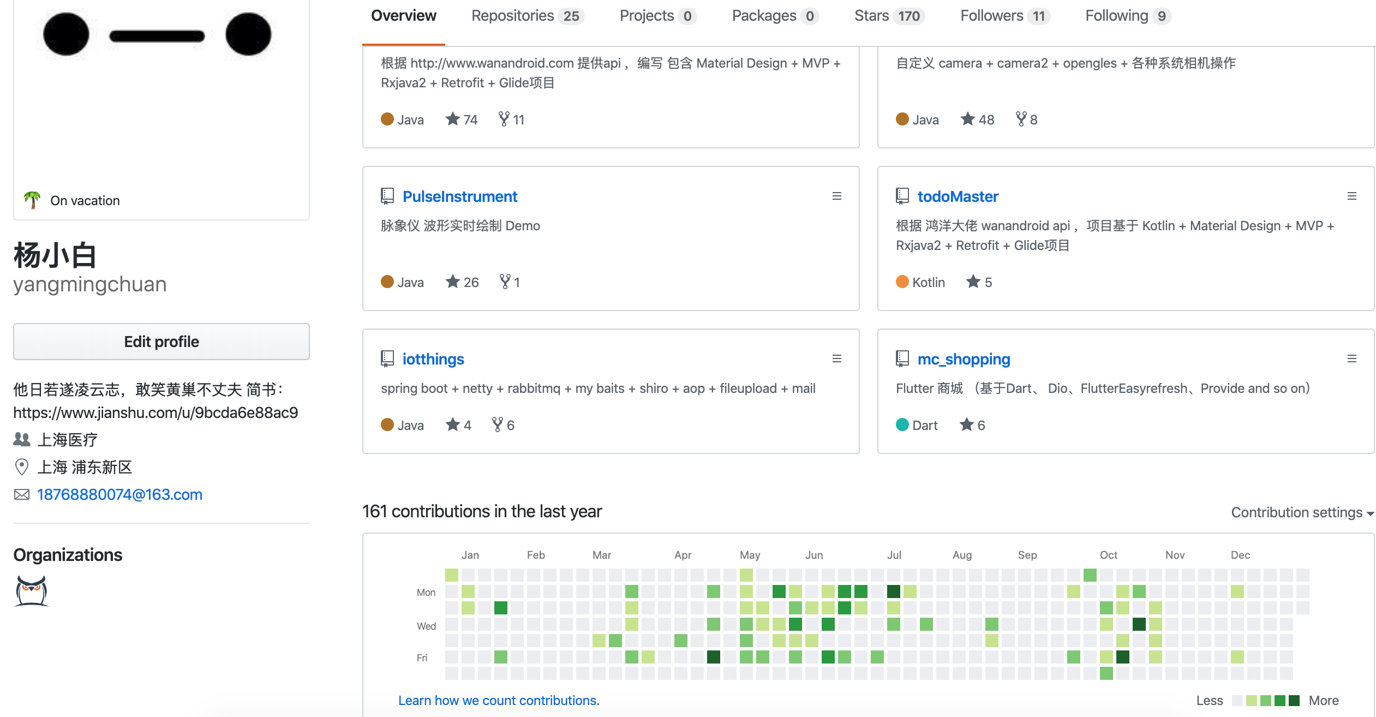Click the iotthings card reorder handle
Viewport: 1376px width, 717px height.
tap(836, 358)
